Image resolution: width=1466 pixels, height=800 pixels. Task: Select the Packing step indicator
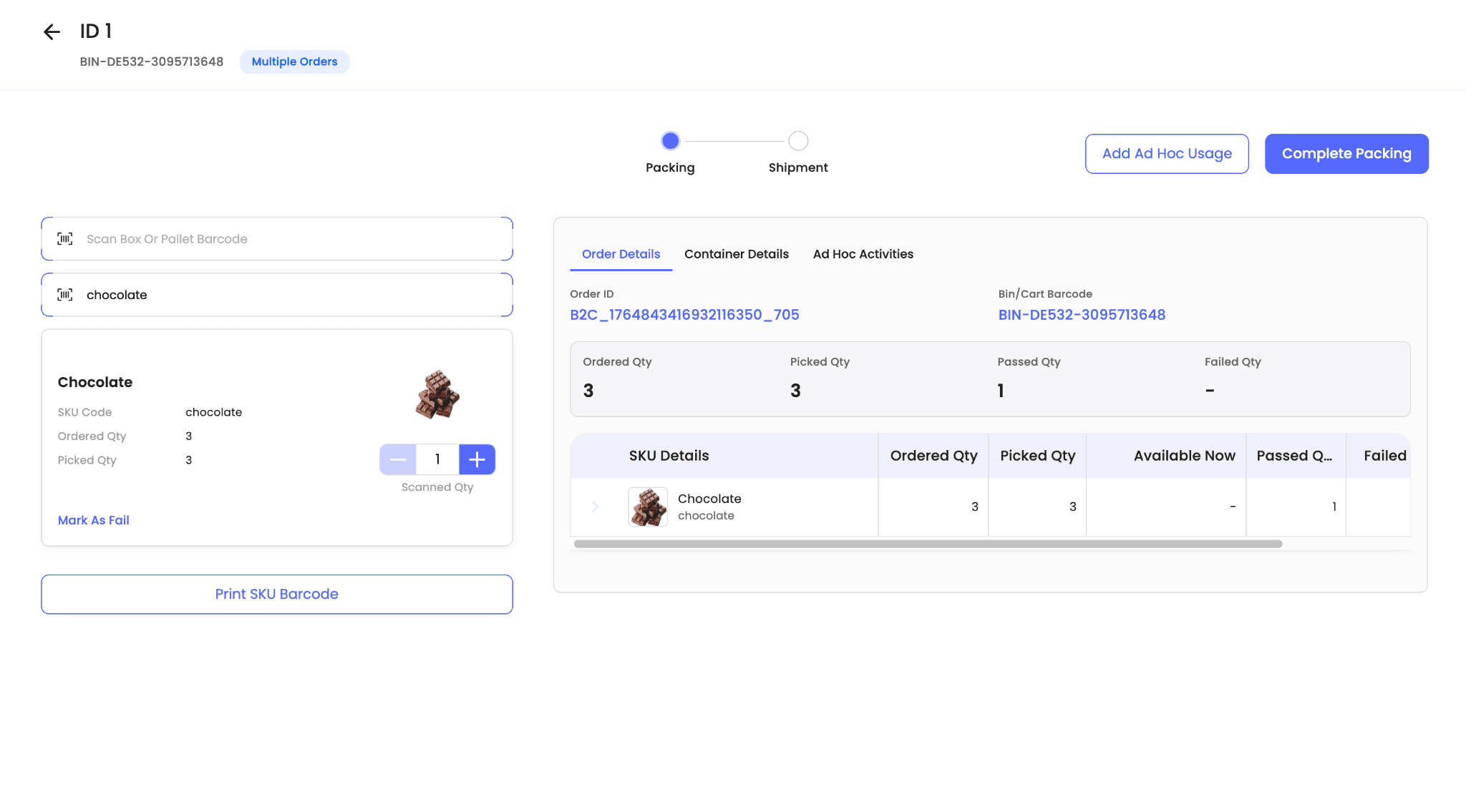coord(670,141)
